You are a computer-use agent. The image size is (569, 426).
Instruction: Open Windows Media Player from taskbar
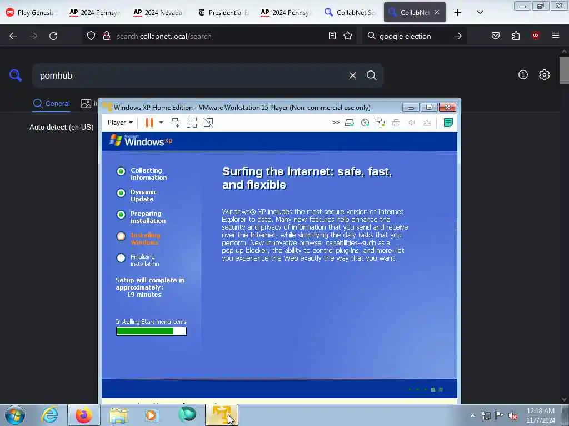(x=152, y=415)
